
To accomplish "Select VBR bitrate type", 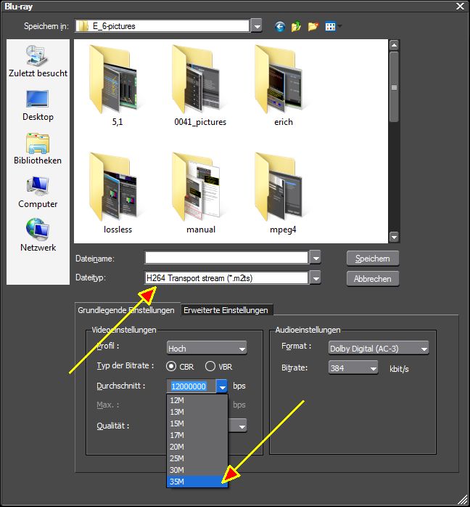I will (218, 366).
